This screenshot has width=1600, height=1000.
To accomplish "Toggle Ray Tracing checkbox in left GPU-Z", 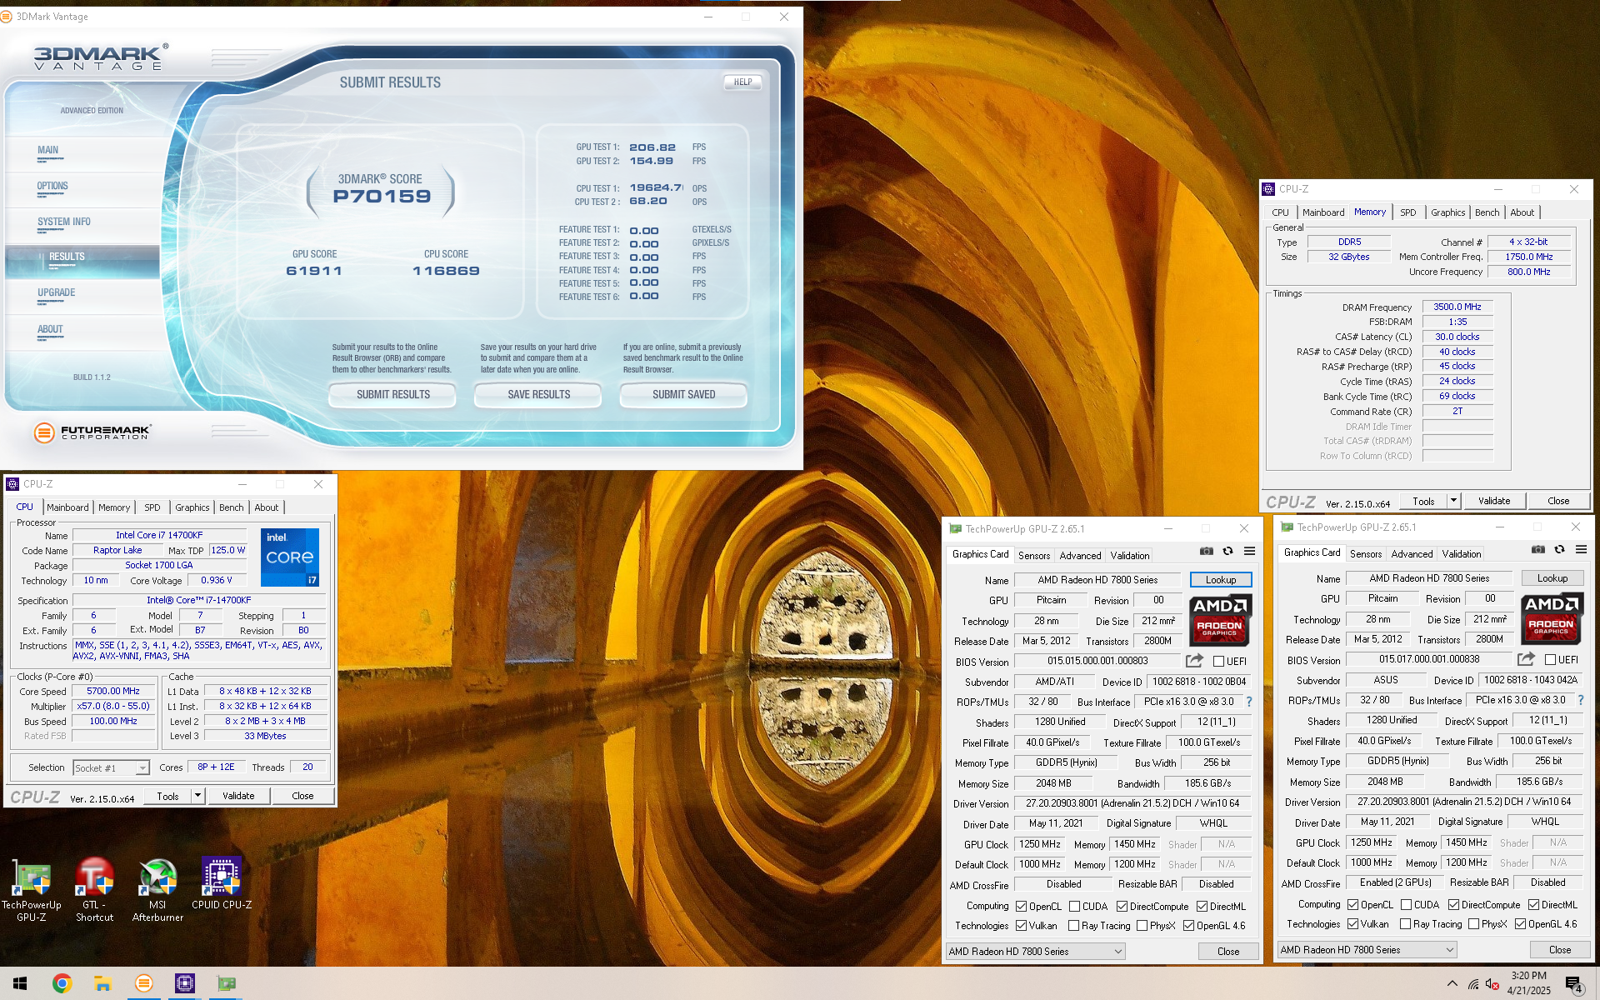I will (1073, 926).
